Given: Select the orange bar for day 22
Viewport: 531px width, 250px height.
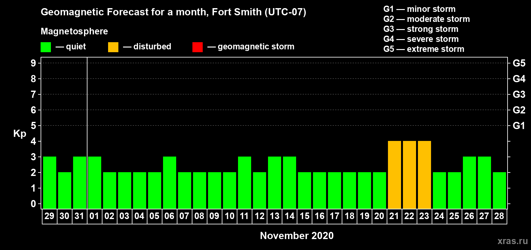Looking at the screenshot, I should click(409, 175).
